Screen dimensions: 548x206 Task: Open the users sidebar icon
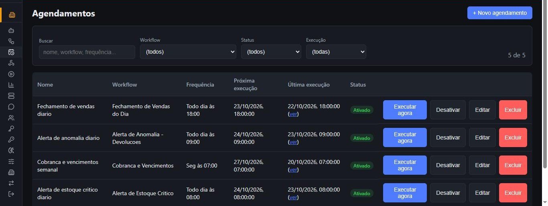[11, 118]
